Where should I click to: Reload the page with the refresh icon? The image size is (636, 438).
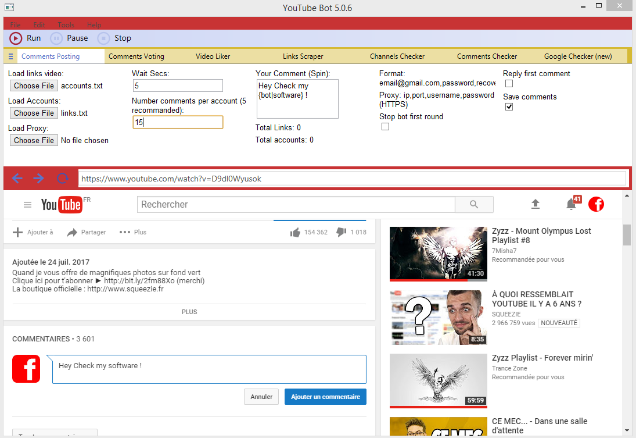pyautogui.click(x=62, y=179)
